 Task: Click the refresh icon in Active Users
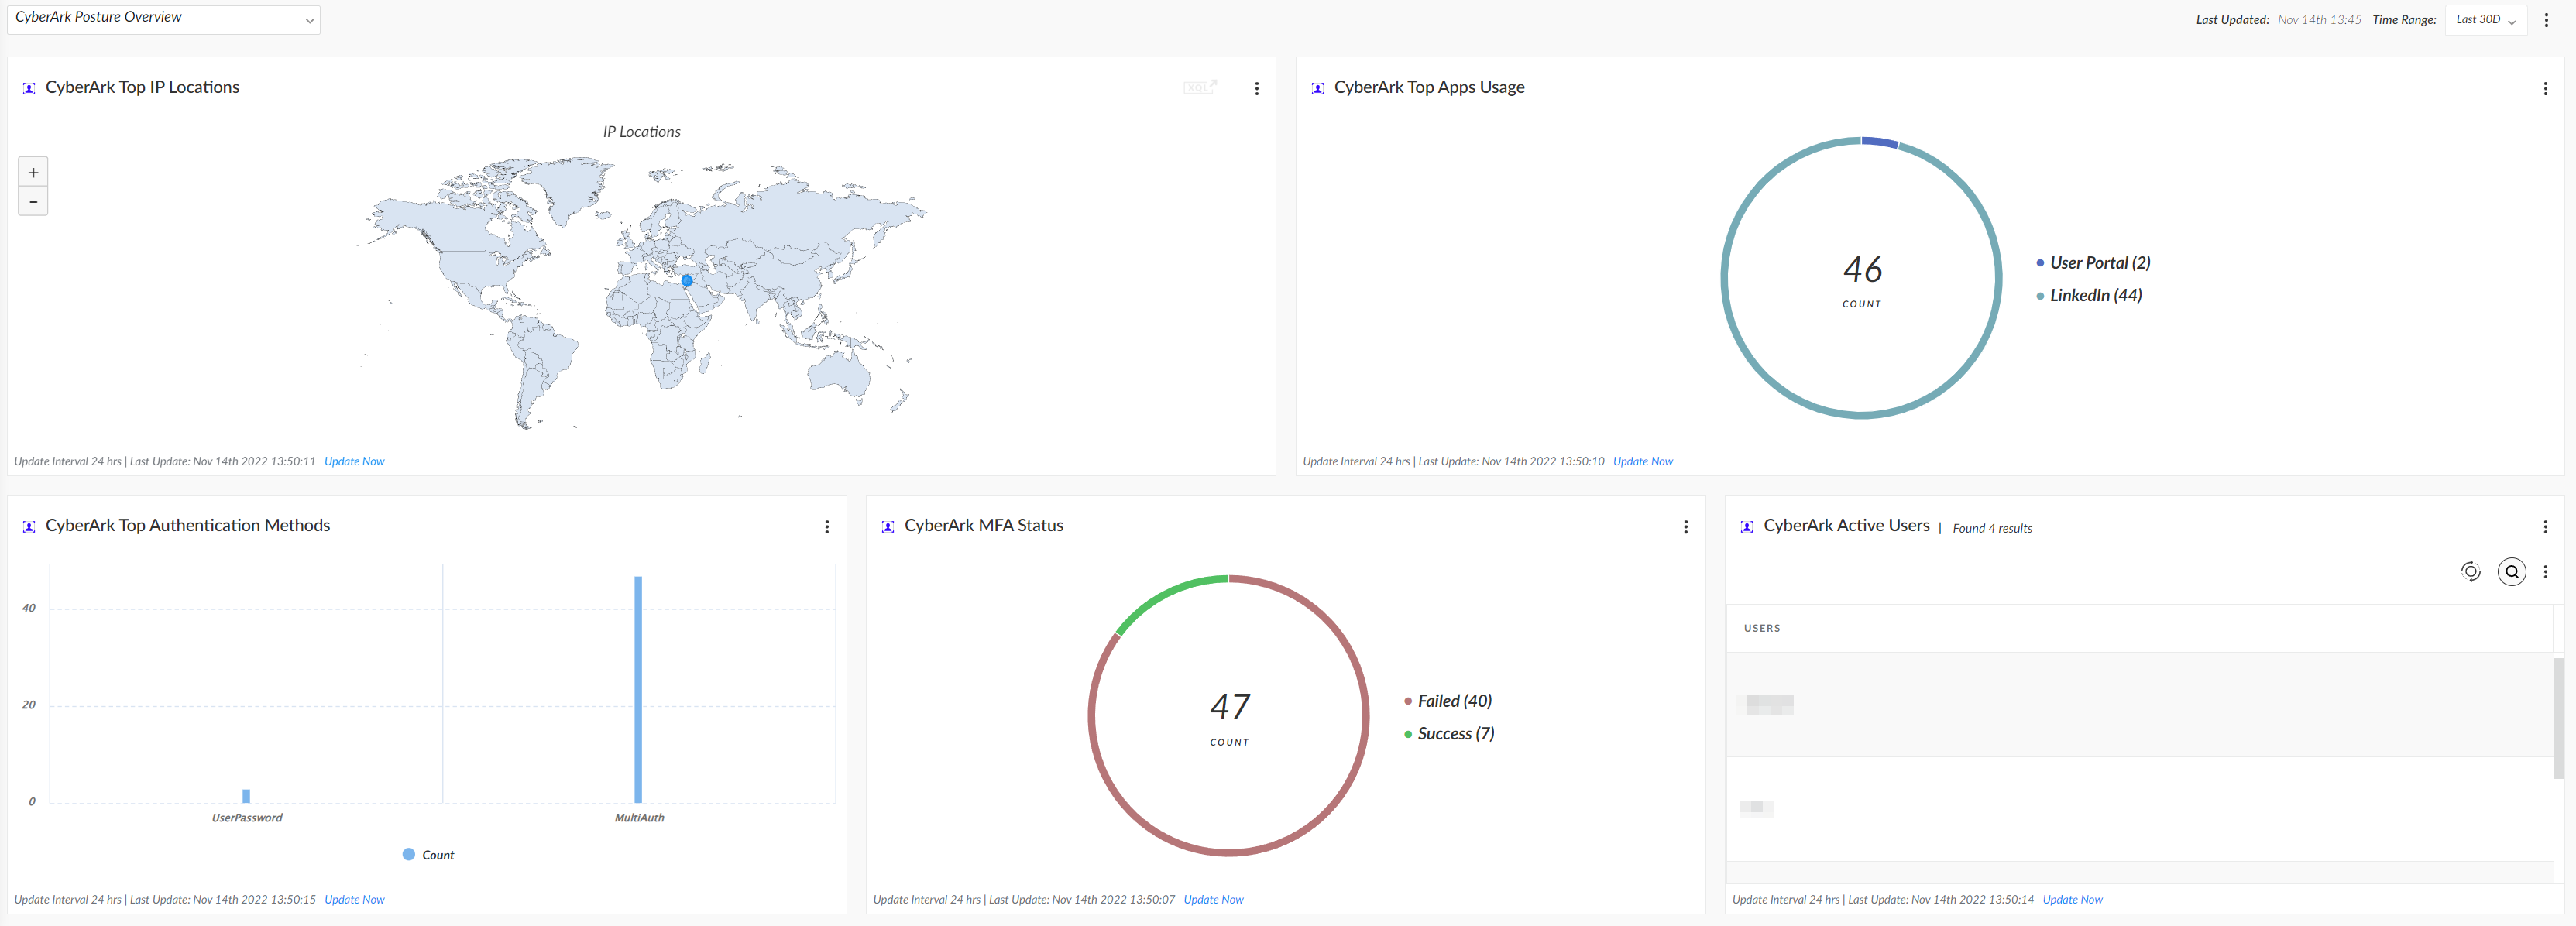coord(2470,571)
